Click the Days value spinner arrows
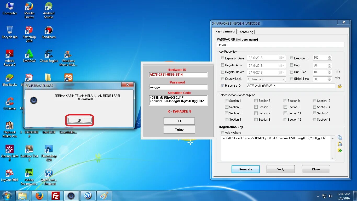The image size is (357, 201). (x=329, y=65)
